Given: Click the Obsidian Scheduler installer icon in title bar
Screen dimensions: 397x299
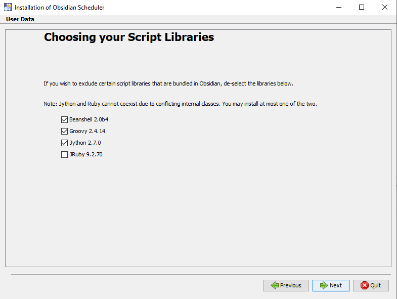Looking at the screenshot, I should 8,8.
